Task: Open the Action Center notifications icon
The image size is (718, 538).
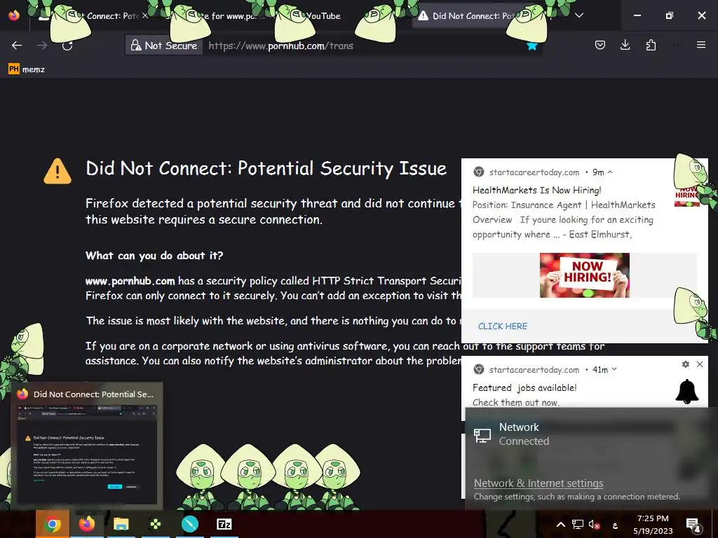Action: (x=693, y=525)
